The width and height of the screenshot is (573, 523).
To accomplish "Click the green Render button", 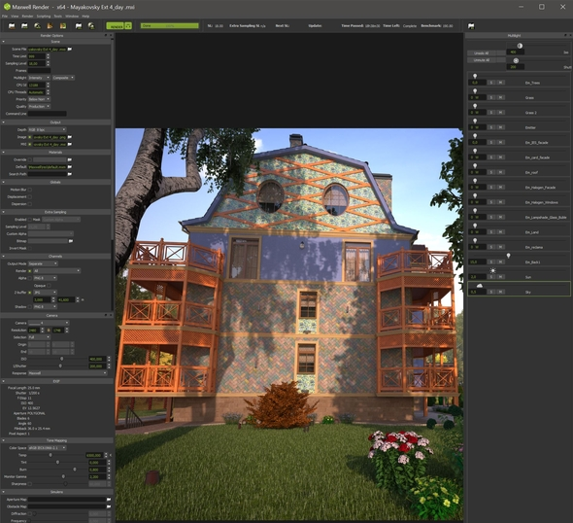I will [116, 26].
